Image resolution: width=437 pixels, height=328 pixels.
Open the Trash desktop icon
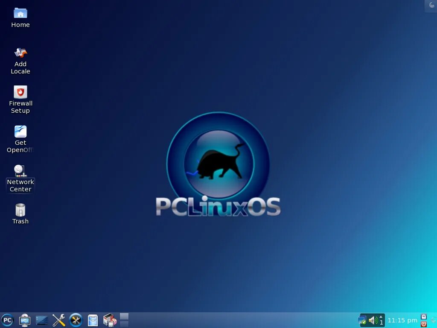[20, 214]
